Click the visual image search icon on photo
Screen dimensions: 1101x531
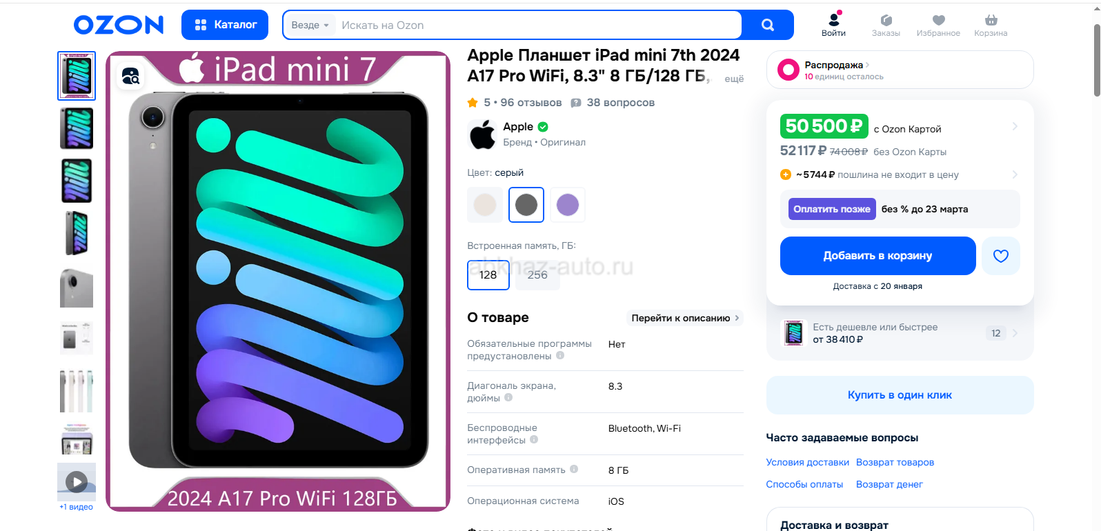(130, 76)
